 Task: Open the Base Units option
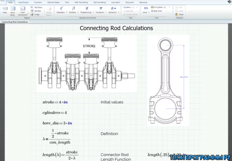coord(156,11)
